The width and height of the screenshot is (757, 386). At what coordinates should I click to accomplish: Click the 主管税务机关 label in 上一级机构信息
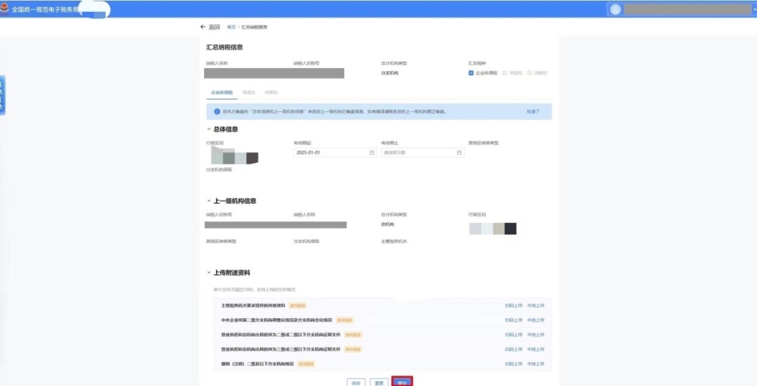pos(394,241)
